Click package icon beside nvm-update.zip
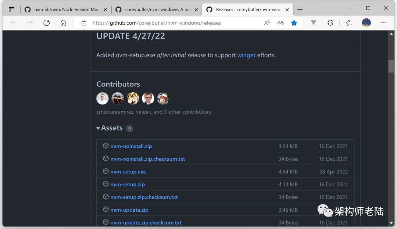This screenshot has height=229, width=397. (106, 209)
